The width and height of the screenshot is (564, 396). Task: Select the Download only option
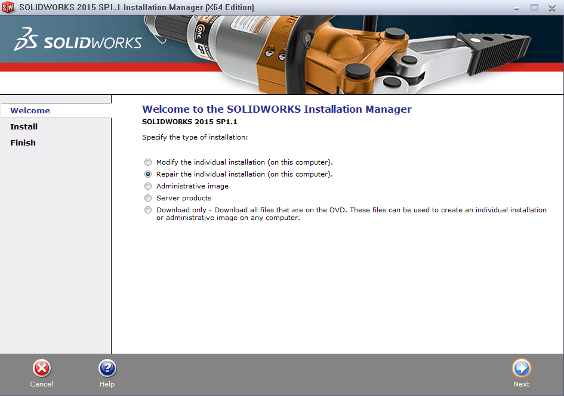coord(147,209)
